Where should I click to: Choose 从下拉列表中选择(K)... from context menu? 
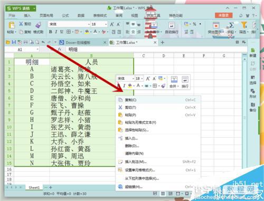click(x=158, y=178)
